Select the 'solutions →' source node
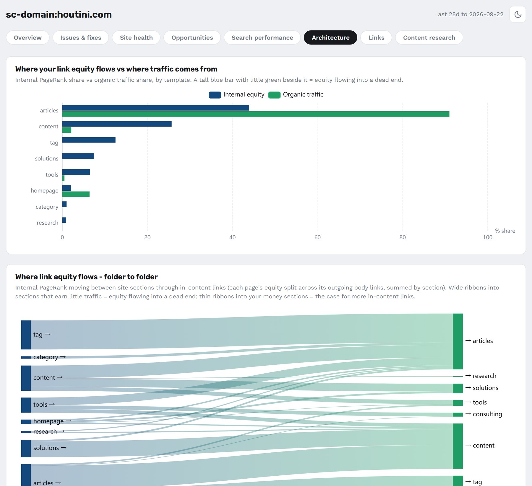The image size is (532, 486). (x=26, y=448)
